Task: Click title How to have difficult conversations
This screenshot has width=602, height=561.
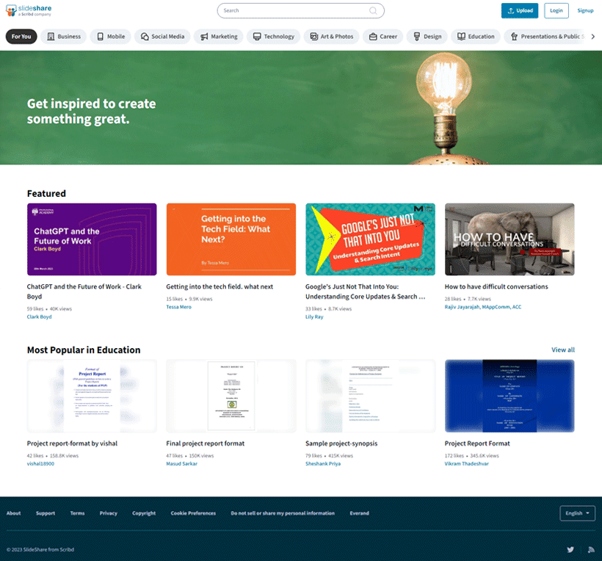Action: coord(496,286)
